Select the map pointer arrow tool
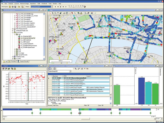This screenshot has width=164, height=123. coord(50,13)
